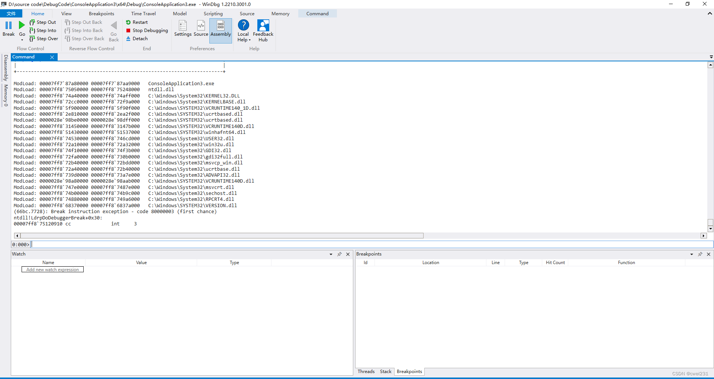
Task: Open the Threads tab at the bottom
Action: click(x=366, y=371)
